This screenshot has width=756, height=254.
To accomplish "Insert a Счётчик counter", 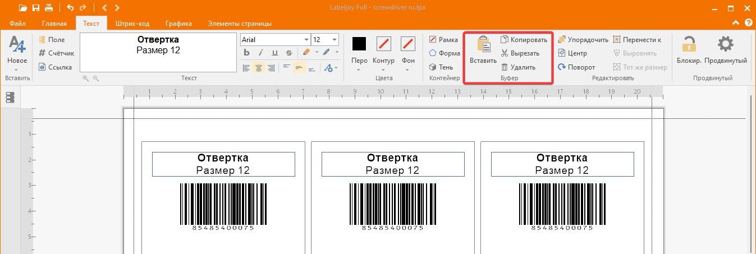I will (56, 53).
